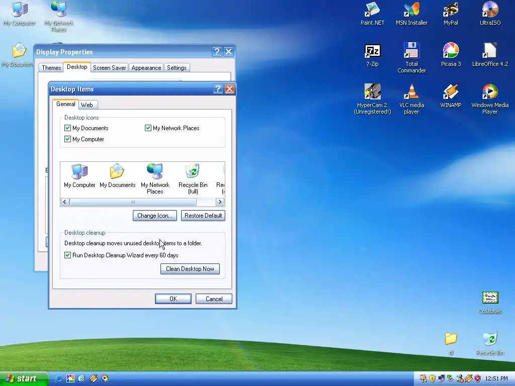Select My Network Places desktop icon
The width and height of the screenshot is (515, 386).
click(x=59, y=17)
